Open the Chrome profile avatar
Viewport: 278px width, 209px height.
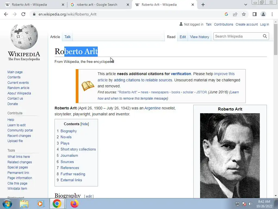tap(263, 14)
